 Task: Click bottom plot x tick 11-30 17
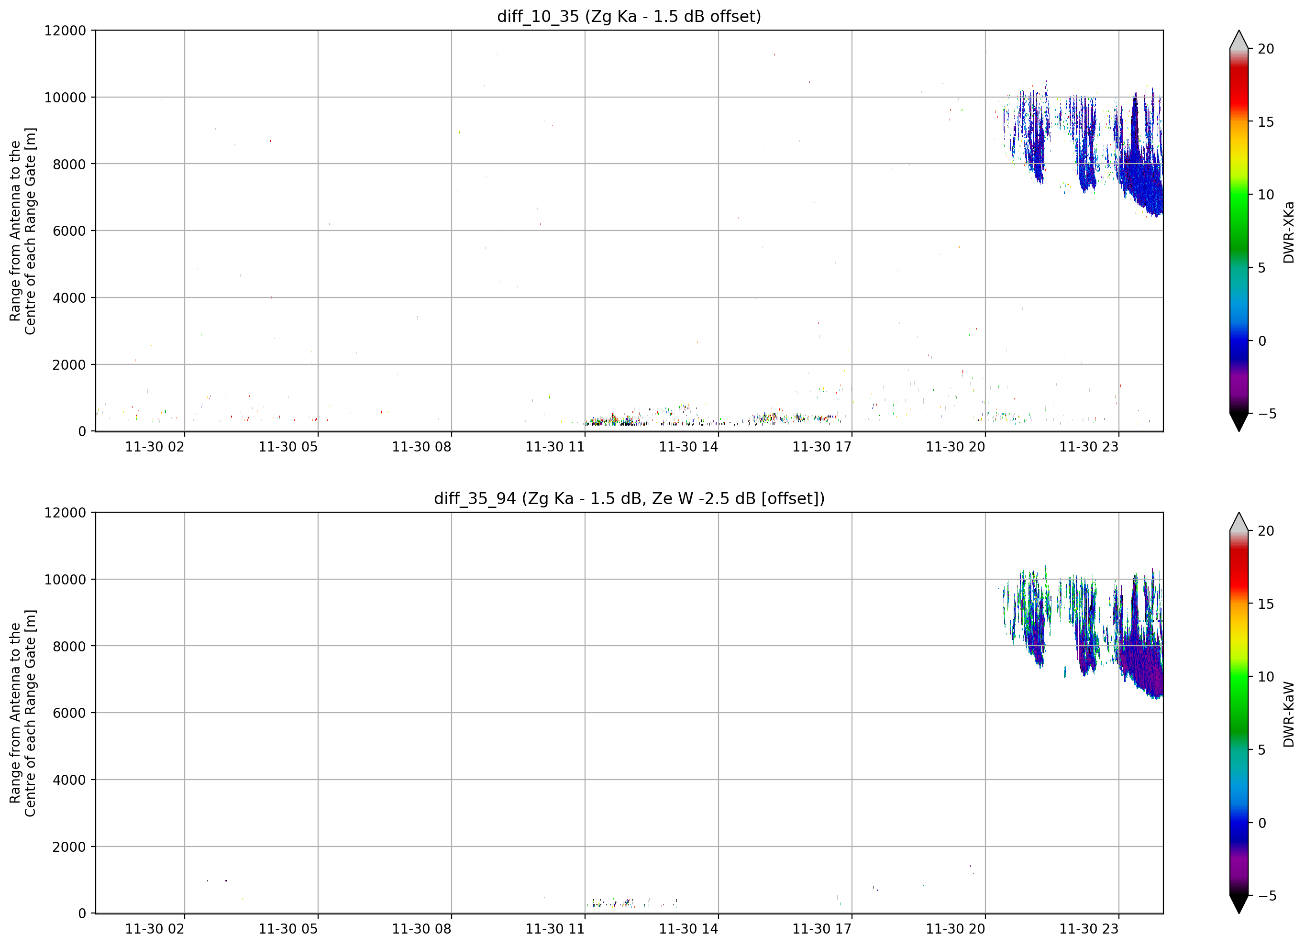pyautogui.click(x=822, y=929)
